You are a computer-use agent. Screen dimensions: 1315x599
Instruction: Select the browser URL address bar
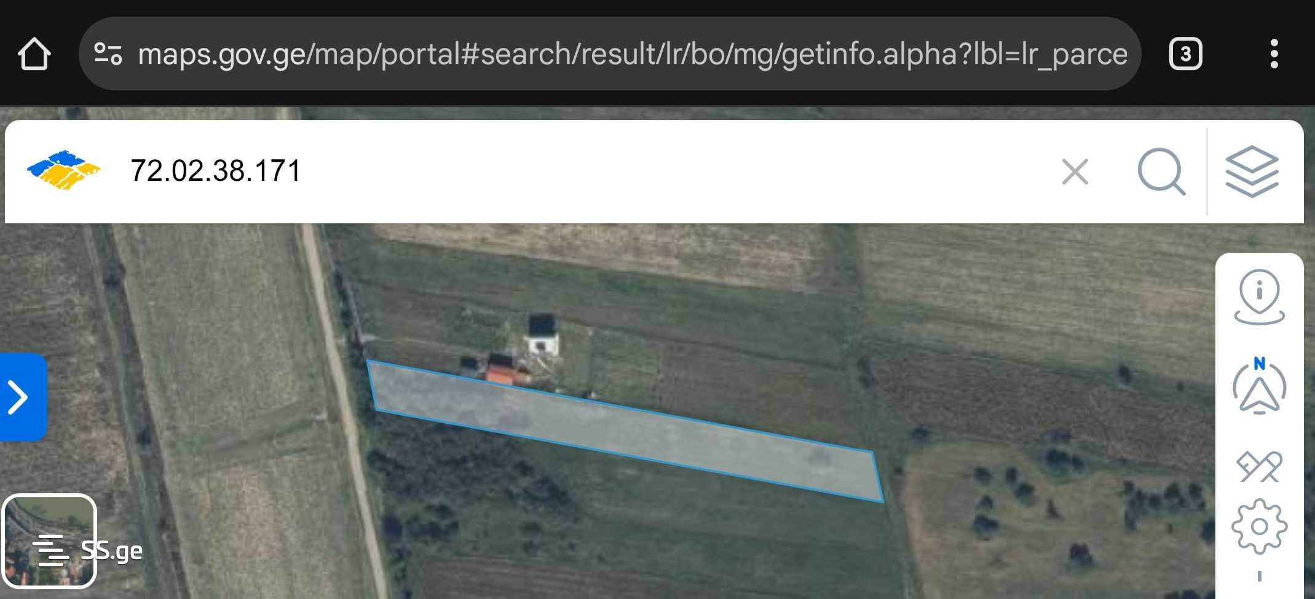point(610,54)
